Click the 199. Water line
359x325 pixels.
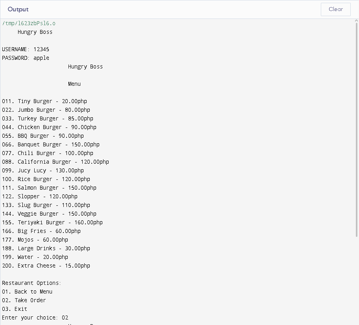35,257
